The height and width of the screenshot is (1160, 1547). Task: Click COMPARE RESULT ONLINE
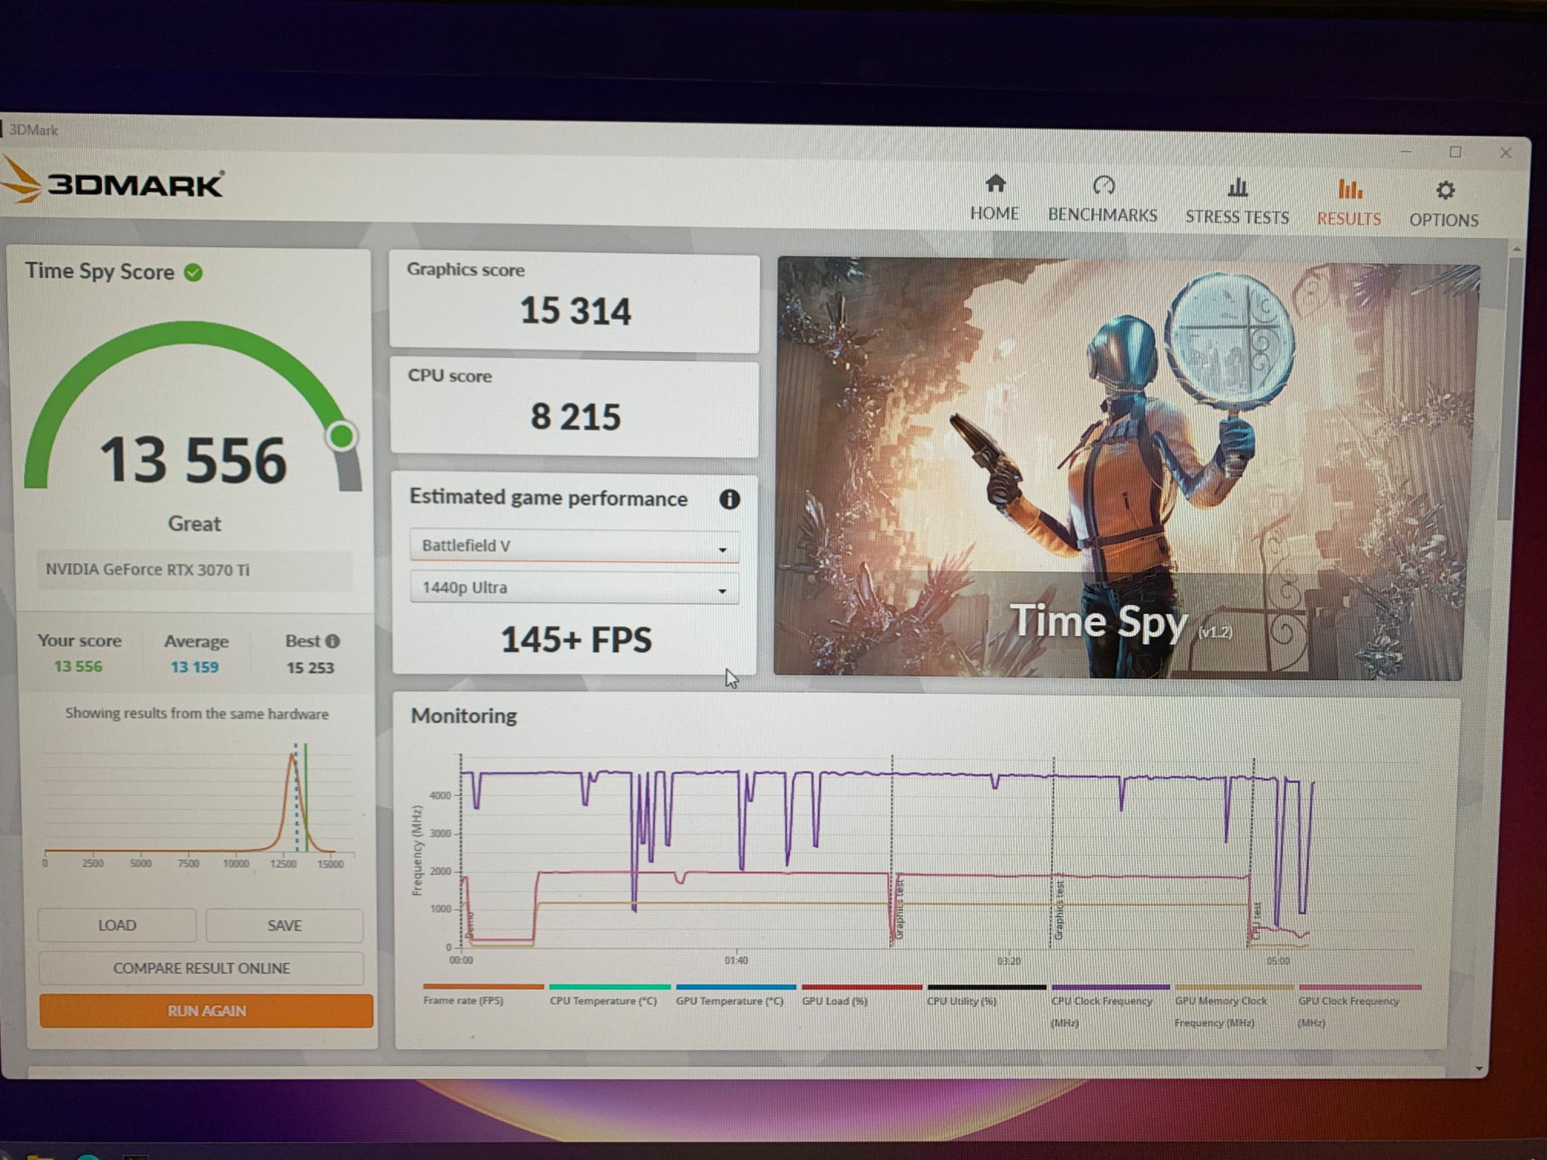(x=201, y=968)
